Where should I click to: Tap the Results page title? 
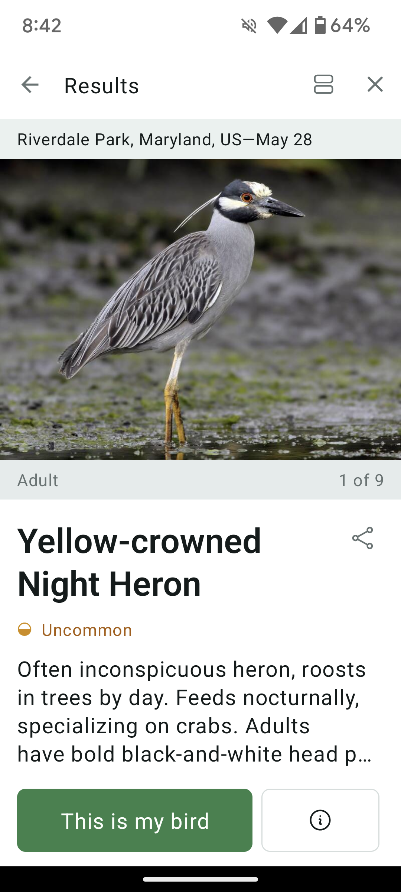102,85
